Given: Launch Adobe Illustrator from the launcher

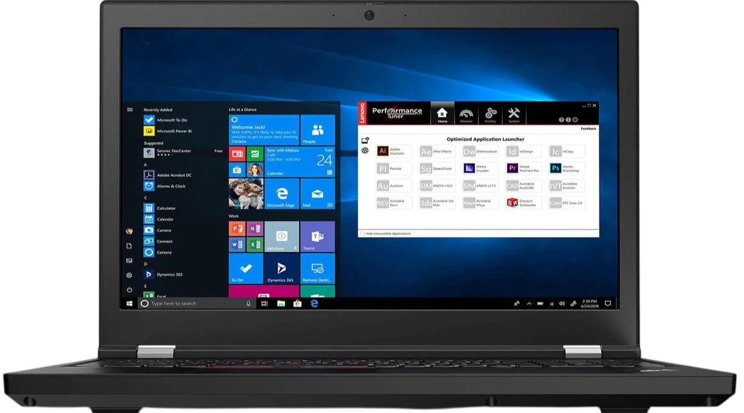Looking at the screenshot, I should click(394, 151).
